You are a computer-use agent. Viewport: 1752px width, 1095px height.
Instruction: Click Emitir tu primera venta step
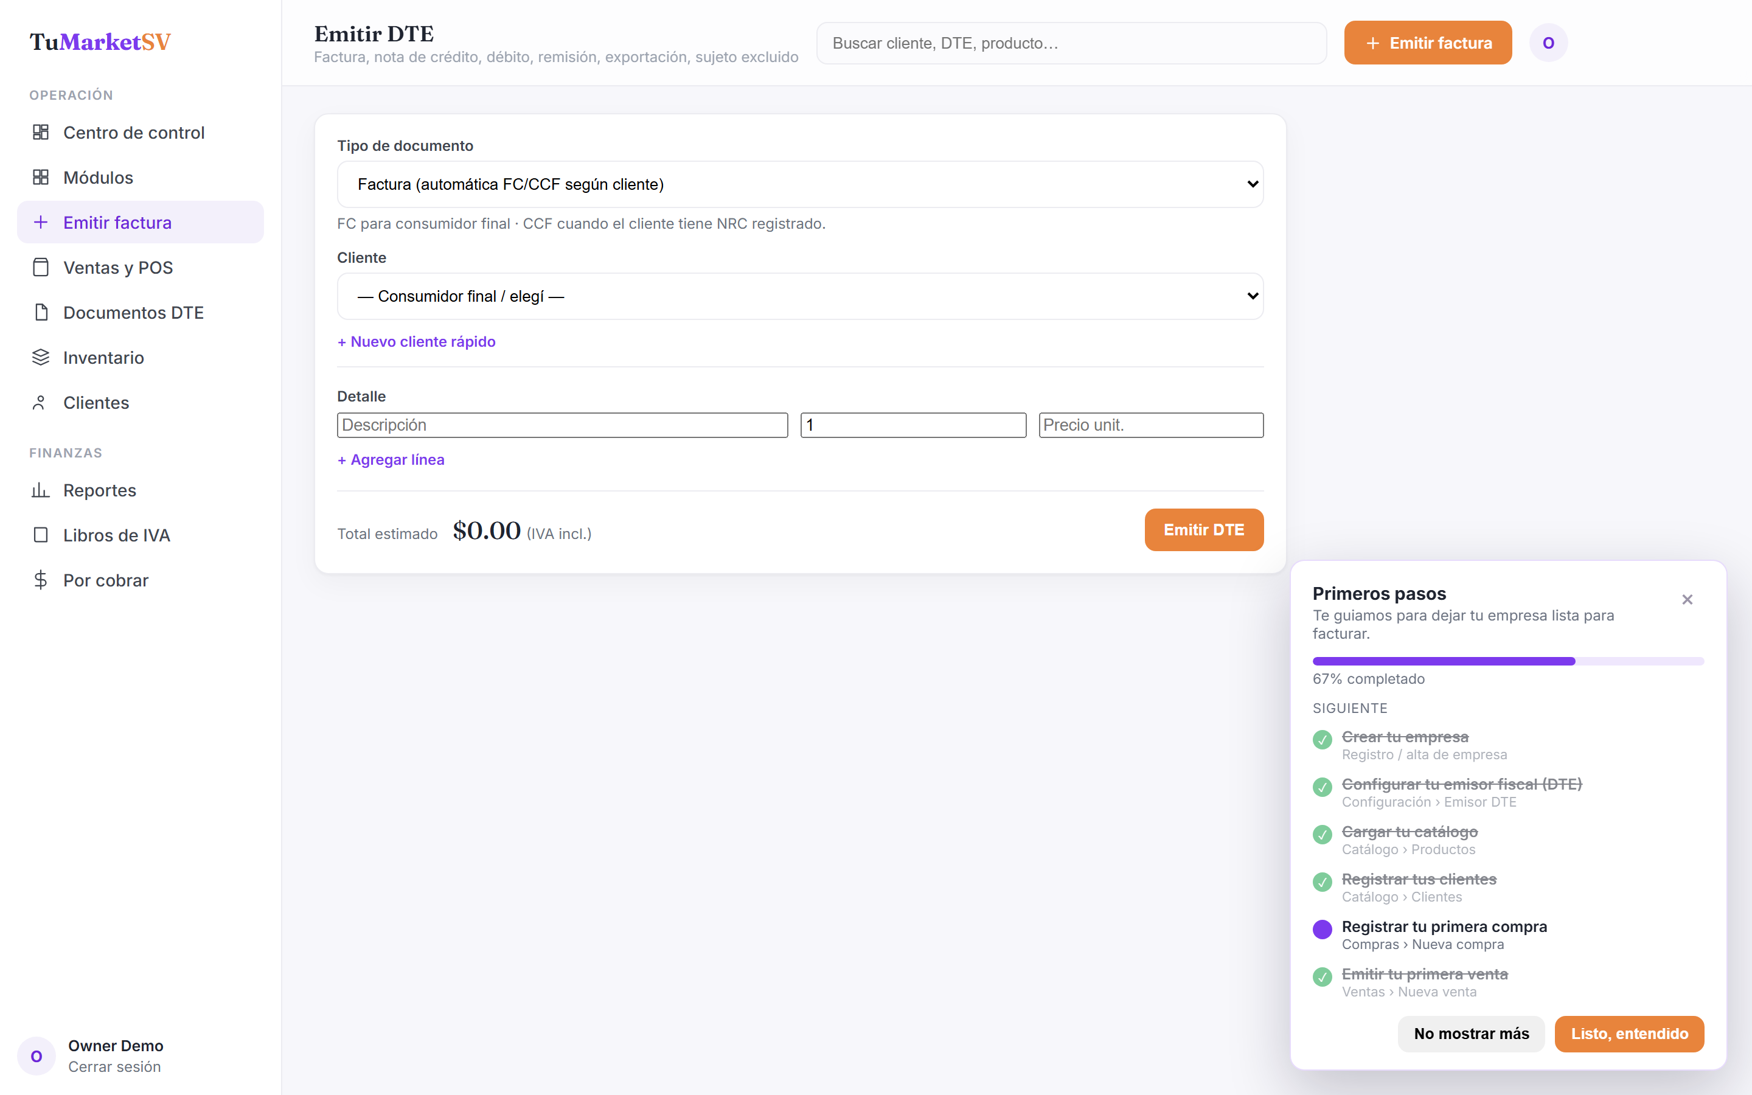[x=1425, y=973]
